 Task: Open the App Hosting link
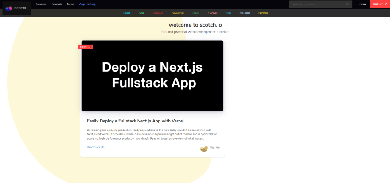pos(87,4)
